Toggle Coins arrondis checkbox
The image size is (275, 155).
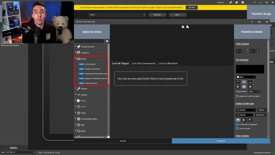point(237,128)
